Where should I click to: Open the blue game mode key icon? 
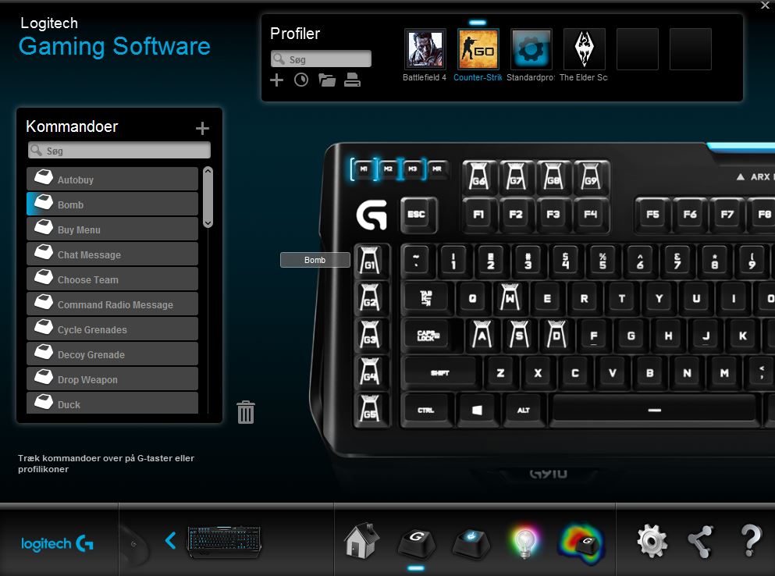(x=471, y=543)
